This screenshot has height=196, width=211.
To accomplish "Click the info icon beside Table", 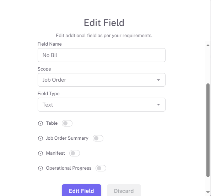I will click(40, 123).
